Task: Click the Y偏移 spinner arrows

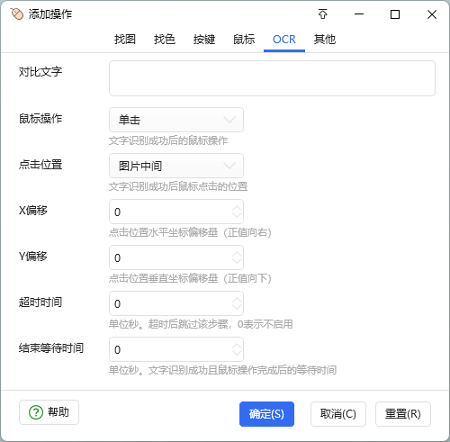Action: coord(237,257)
